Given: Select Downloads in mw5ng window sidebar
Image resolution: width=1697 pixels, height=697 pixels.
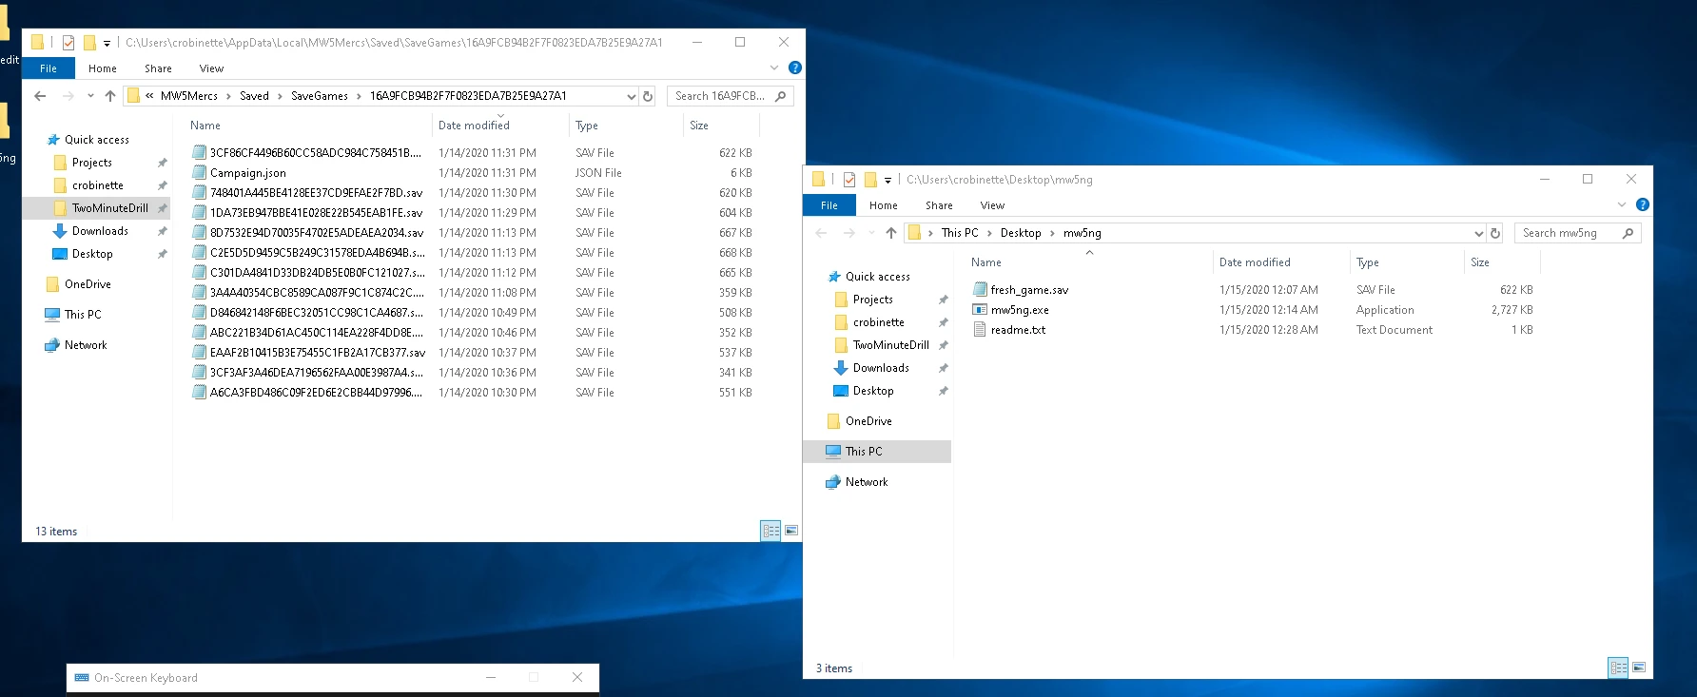Looking at the screenshot, I should (881, 368).
